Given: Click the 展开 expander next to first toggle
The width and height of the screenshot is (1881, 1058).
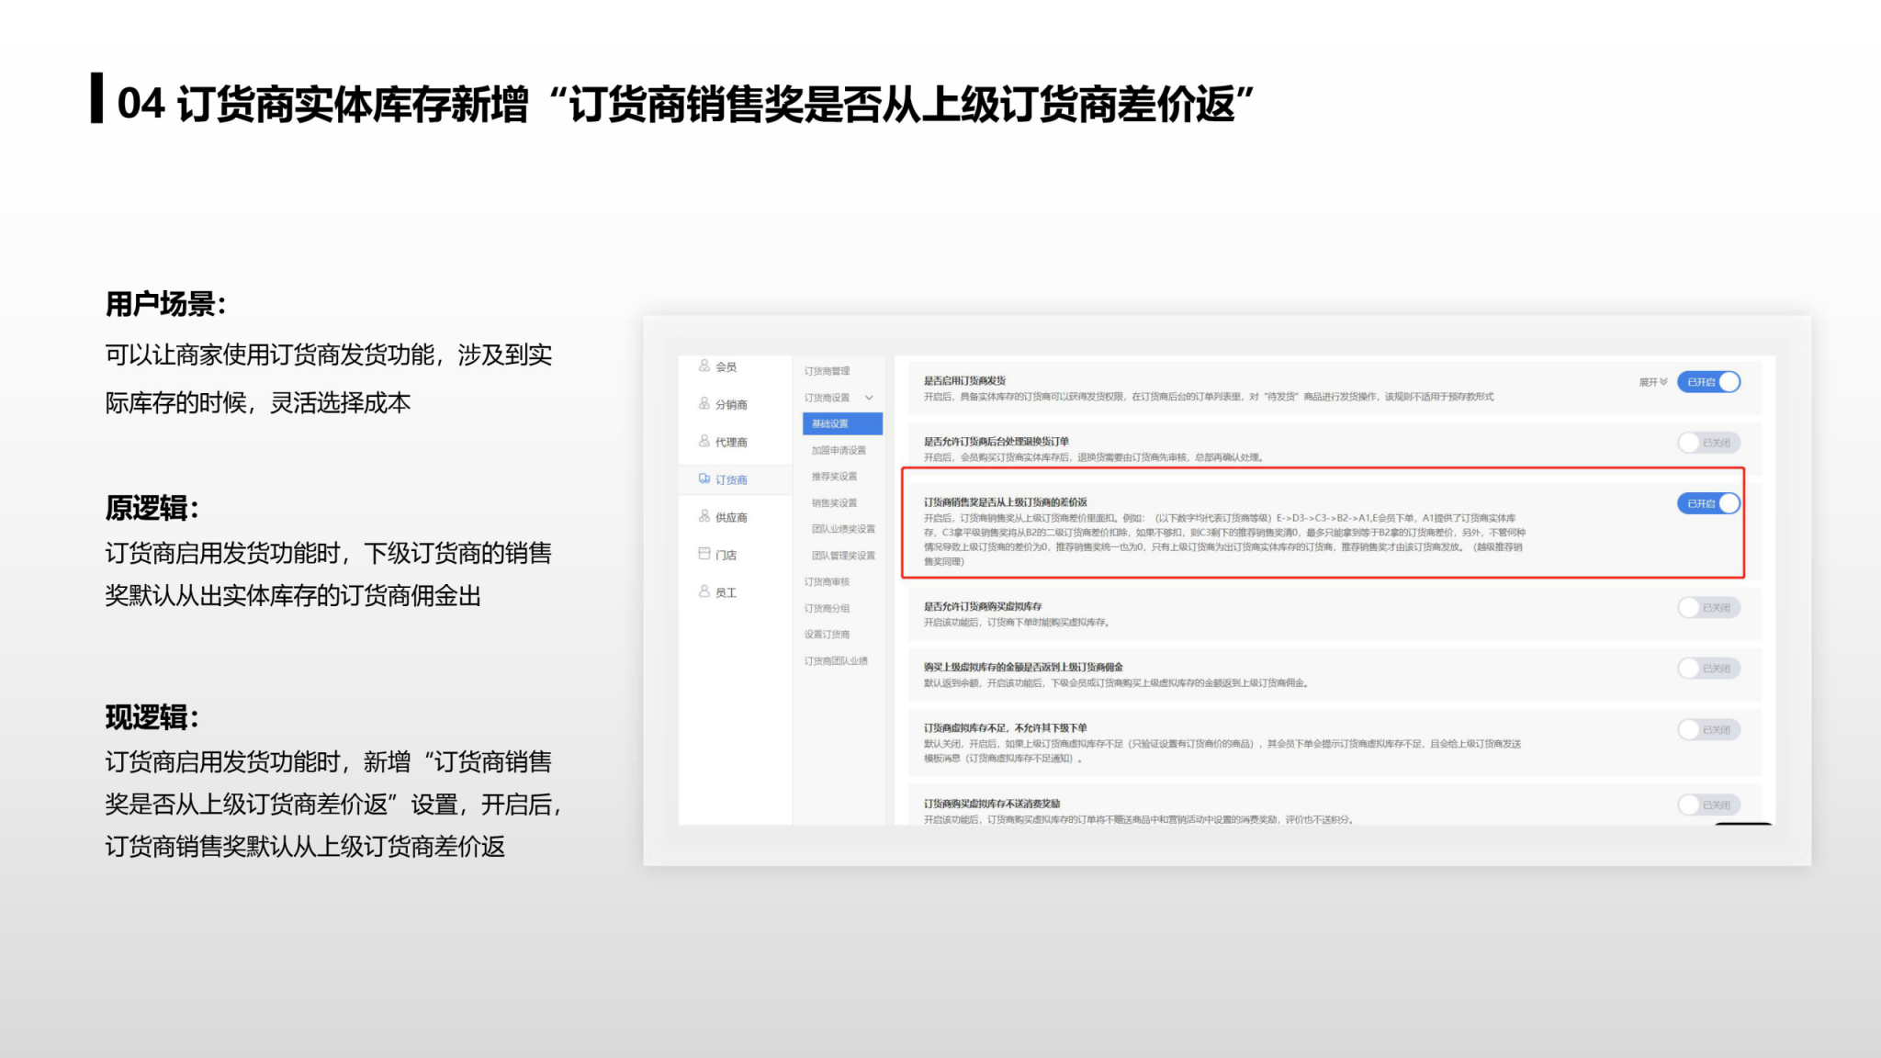Looking at the screenshot, I should click(1652, 382).
